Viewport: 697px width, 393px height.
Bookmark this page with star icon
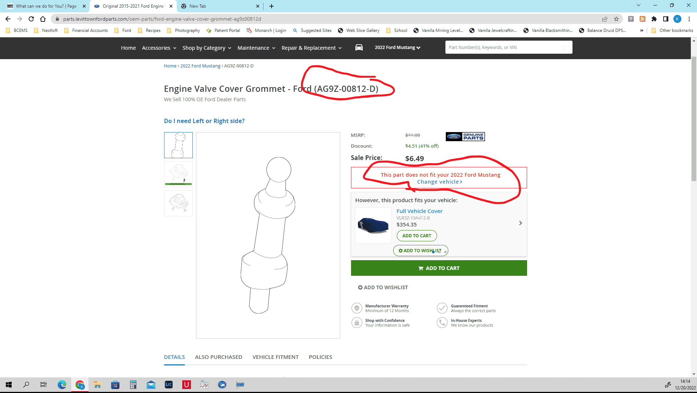pyautogui.click(x=616, y=19)
